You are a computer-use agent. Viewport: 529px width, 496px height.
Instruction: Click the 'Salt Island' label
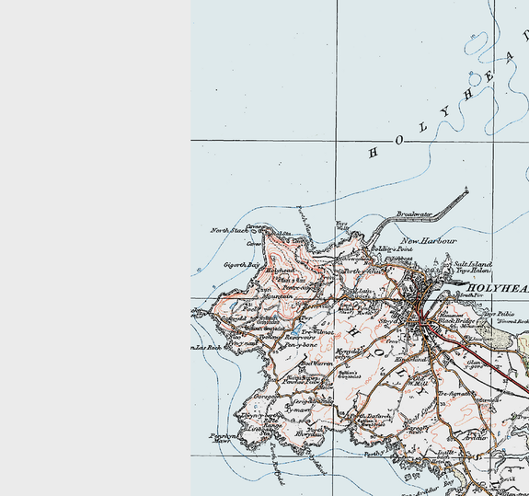pos(473,264)
